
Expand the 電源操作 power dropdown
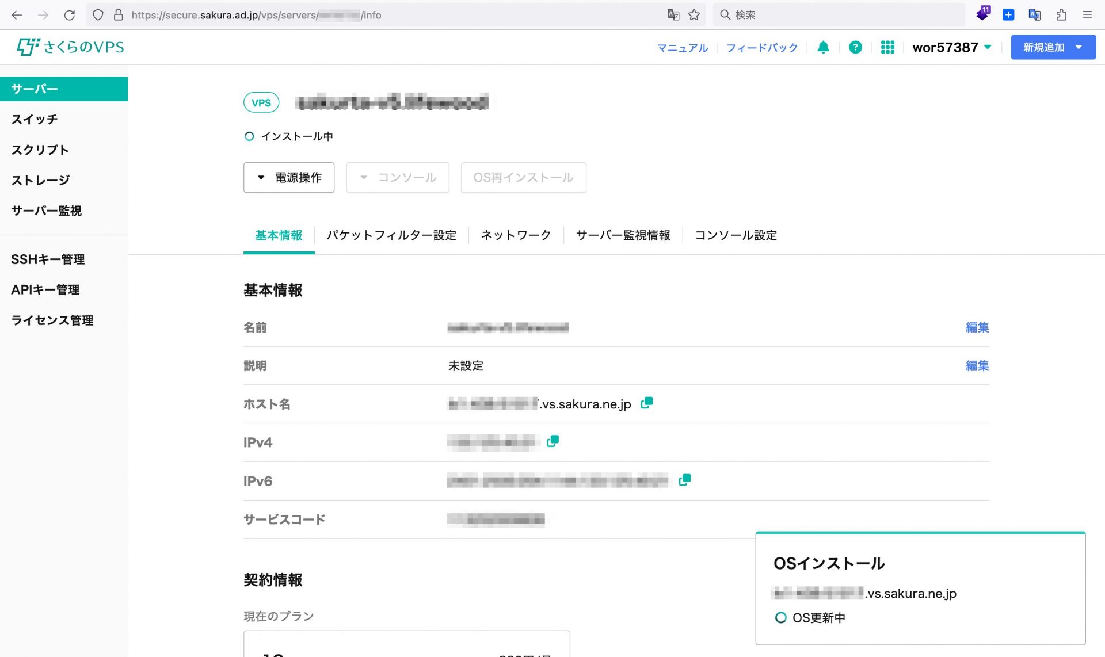pos(289,177)
